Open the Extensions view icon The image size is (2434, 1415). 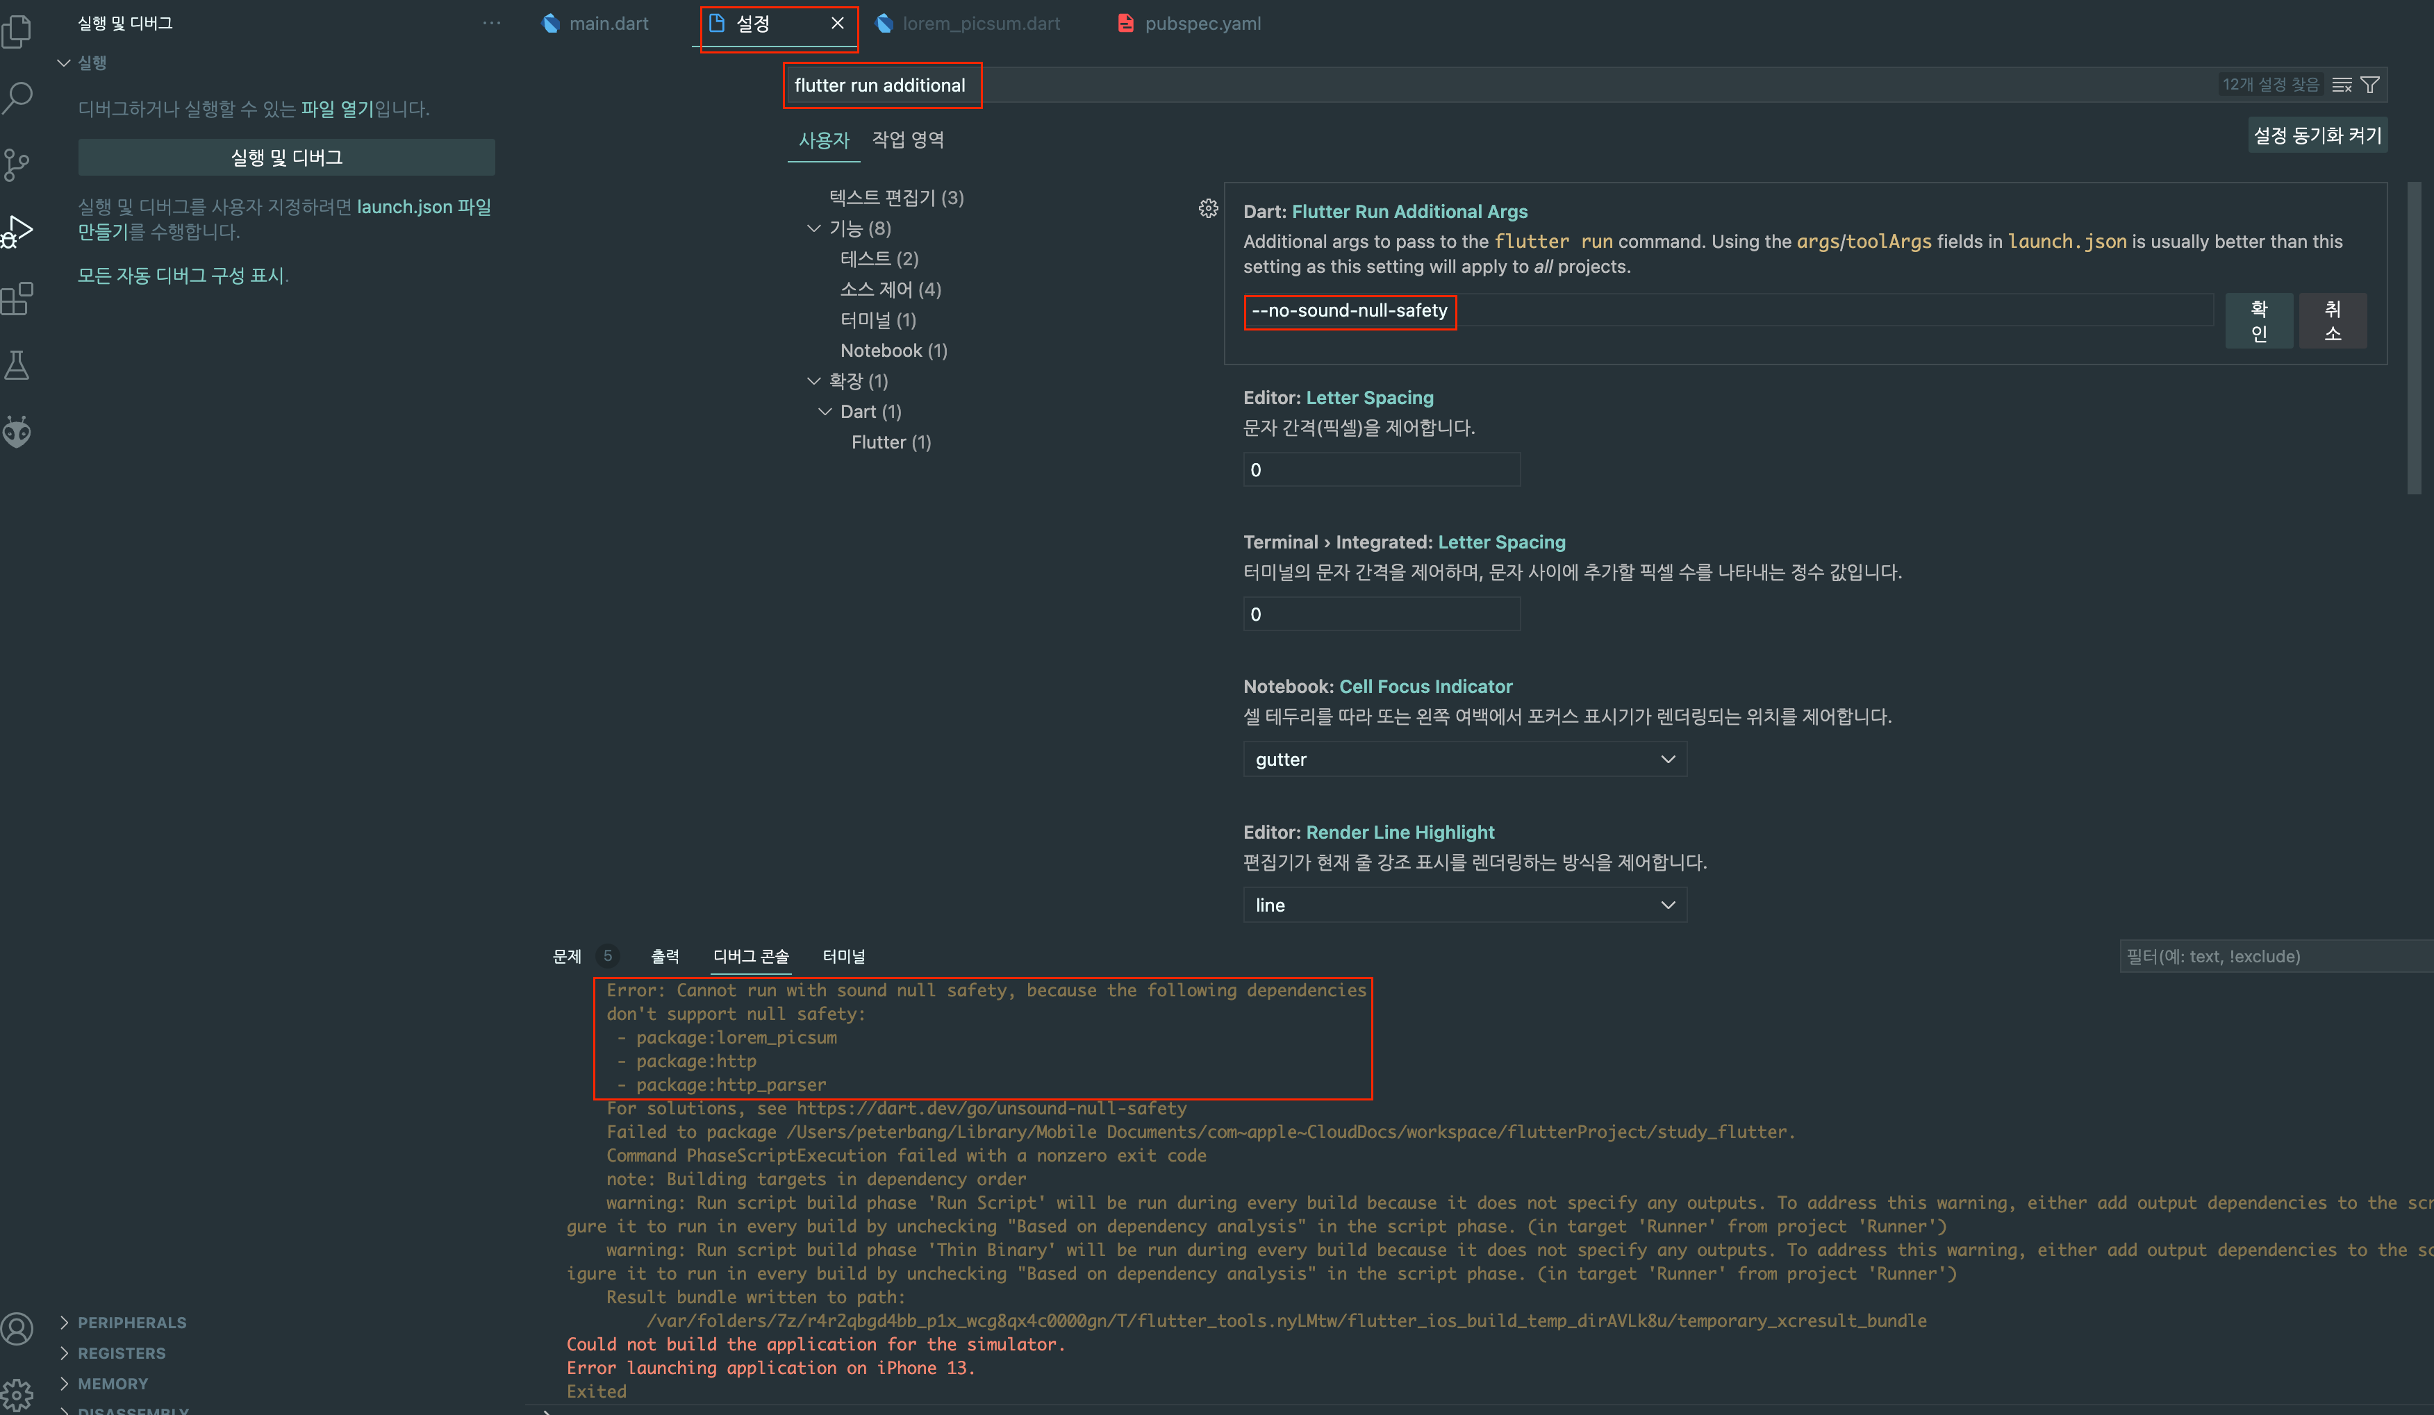[17, 299]
